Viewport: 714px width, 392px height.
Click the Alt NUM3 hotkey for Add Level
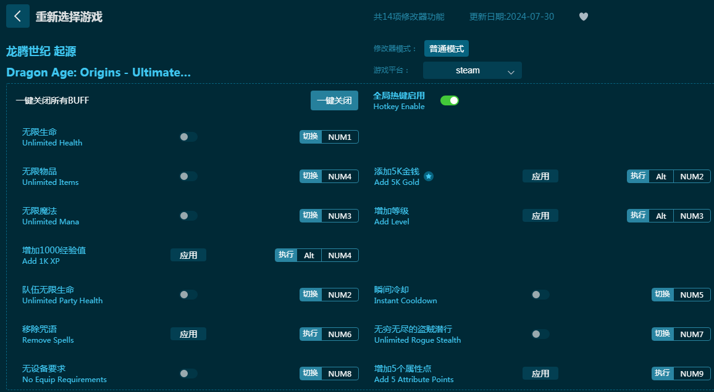click(x=668, y=216)
